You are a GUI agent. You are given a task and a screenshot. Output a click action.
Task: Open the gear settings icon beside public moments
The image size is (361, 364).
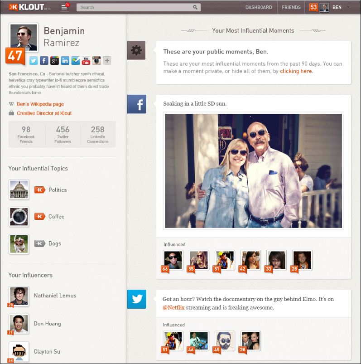coord(136,50)
